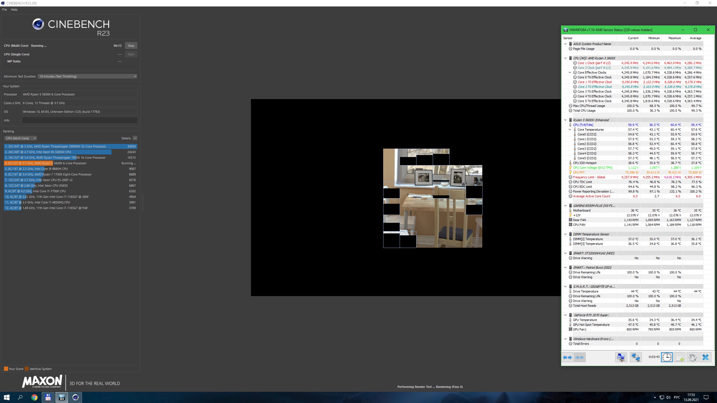
Task: Open CPU (Multi Core) ranking dropdown
Action: [20, 138]
